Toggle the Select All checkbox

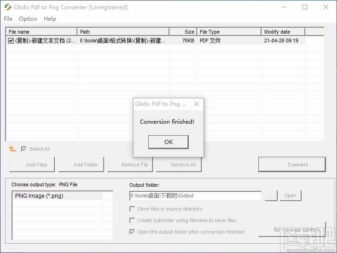(x=24, y=149)
